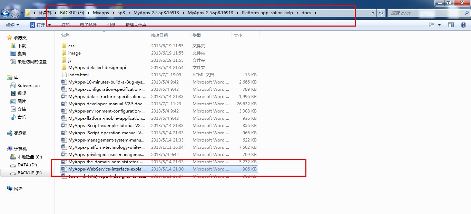Open help with the question mark icon

pos(463,25)
